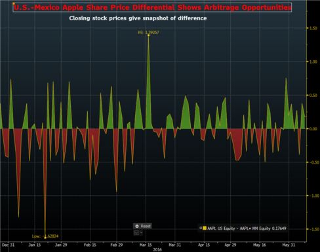Click the 'May 16' date axis label
Screen dimensions: 320x252
[x=260, y=245]
